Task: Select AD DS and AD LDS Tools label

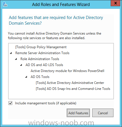Action: coord(44,65)
